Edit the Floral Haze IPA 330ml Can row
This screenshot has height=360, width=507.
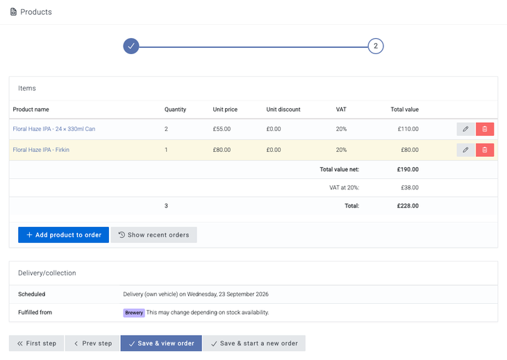click(x=465, y=129)
